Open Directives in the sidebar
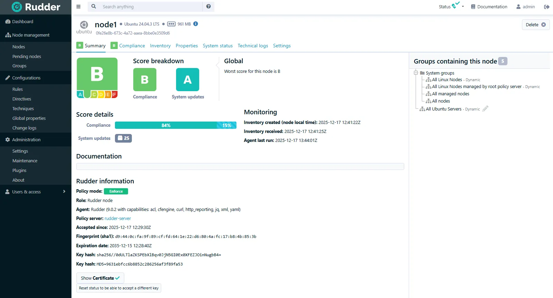 click(x=22, y=99)
